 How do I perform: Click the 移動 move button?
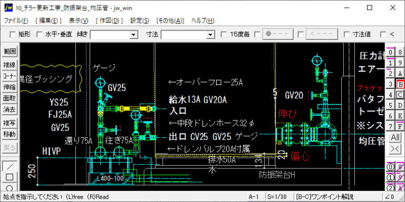coord(9,134)
